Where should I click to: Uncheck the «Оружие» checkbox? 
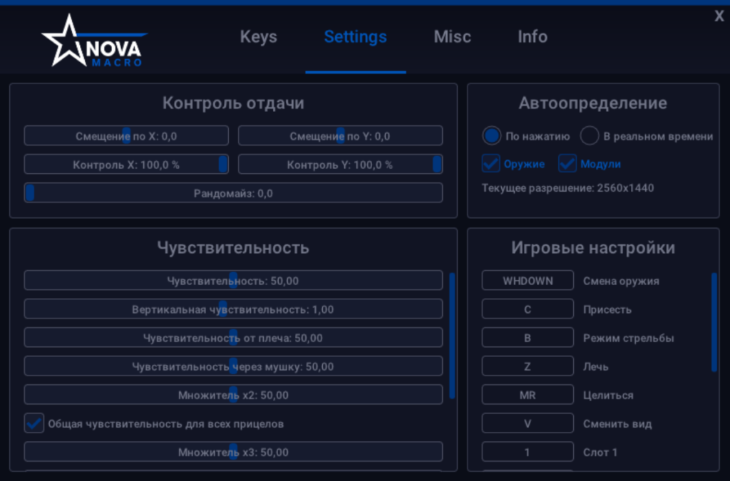[x=491, y=164]
